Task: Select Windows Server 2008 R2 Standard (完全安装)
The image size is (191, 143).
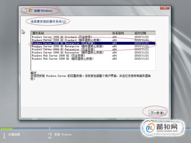Action: tap(93, 37)
